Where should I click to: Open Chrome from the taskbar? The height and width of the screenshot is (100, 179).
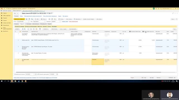(x=22, y=81)
